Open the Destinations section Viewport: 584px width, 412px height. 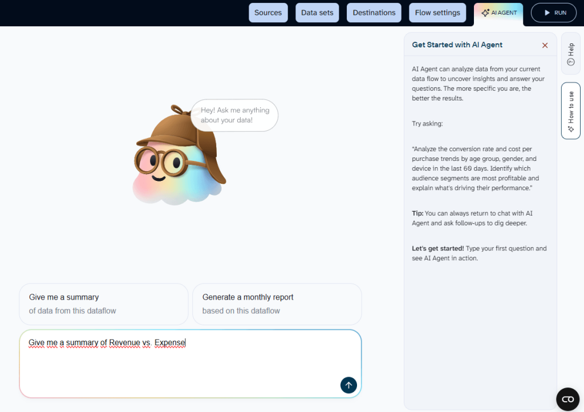click(x=374, y=12)
